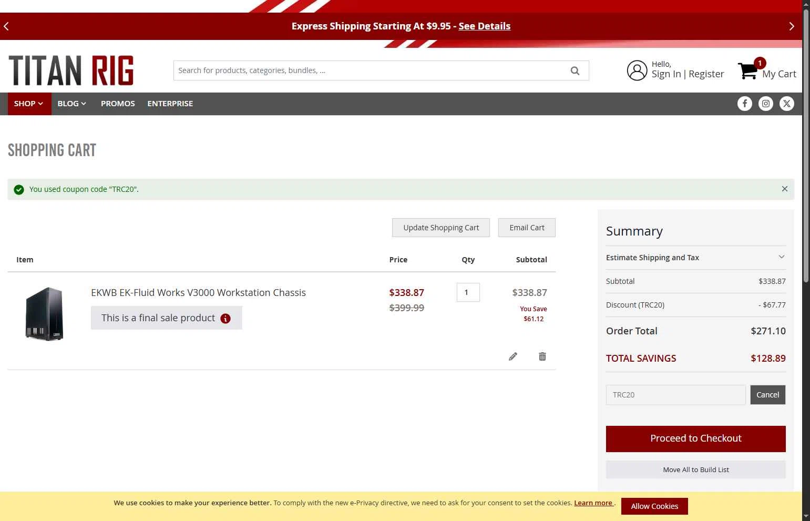Screen dimensions: 810x521
Task: Click Allow Cookies
Action: tap(654, 506)
